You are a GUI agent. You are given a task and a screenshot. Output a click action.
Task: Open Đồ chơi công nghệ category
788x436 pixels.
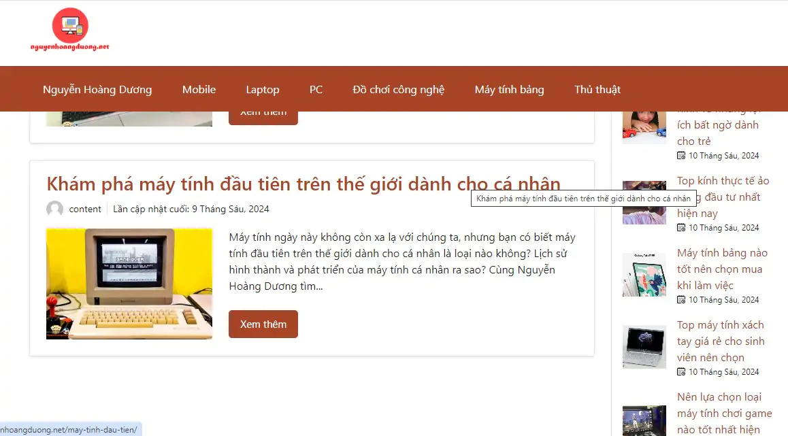pyautogui.click(x=399, y=89)
